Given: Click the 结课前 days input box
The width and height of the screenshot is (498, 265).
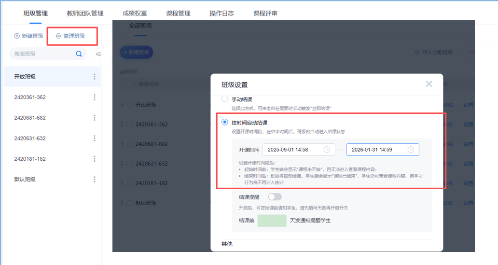Looking at the screenshot, I should click(272, 221).
